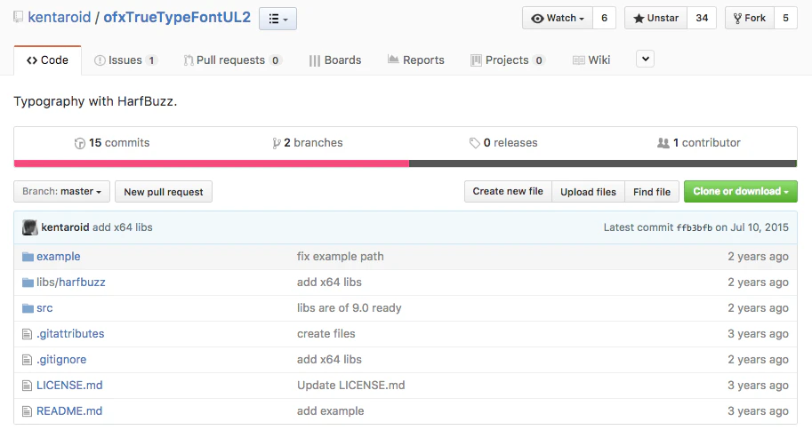Open the Boards tab
812x430 pixels.
pos(335,60)
